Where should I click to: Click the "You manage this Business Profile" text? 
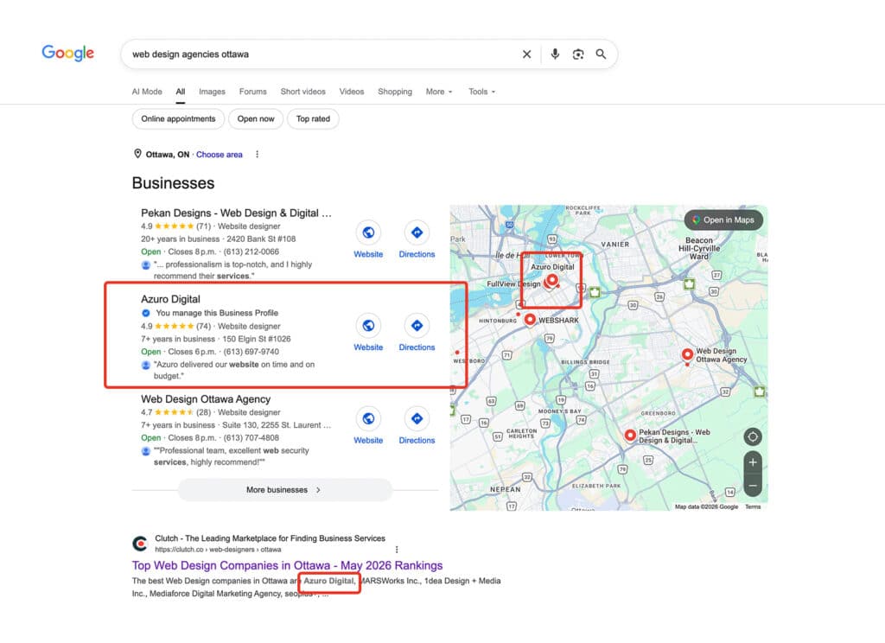coord(217,313)
